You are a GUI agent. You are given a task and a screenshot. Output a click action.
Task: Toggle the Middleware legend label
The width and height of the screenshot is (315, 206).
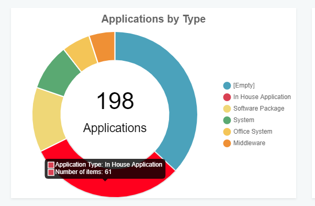(249, 143)
